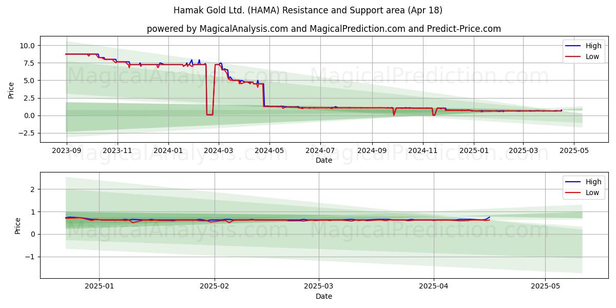Click bottom chart '2025-02' tick label
Image resolution: width=616 pixels, height=308 pixels.
pos(214,286)
